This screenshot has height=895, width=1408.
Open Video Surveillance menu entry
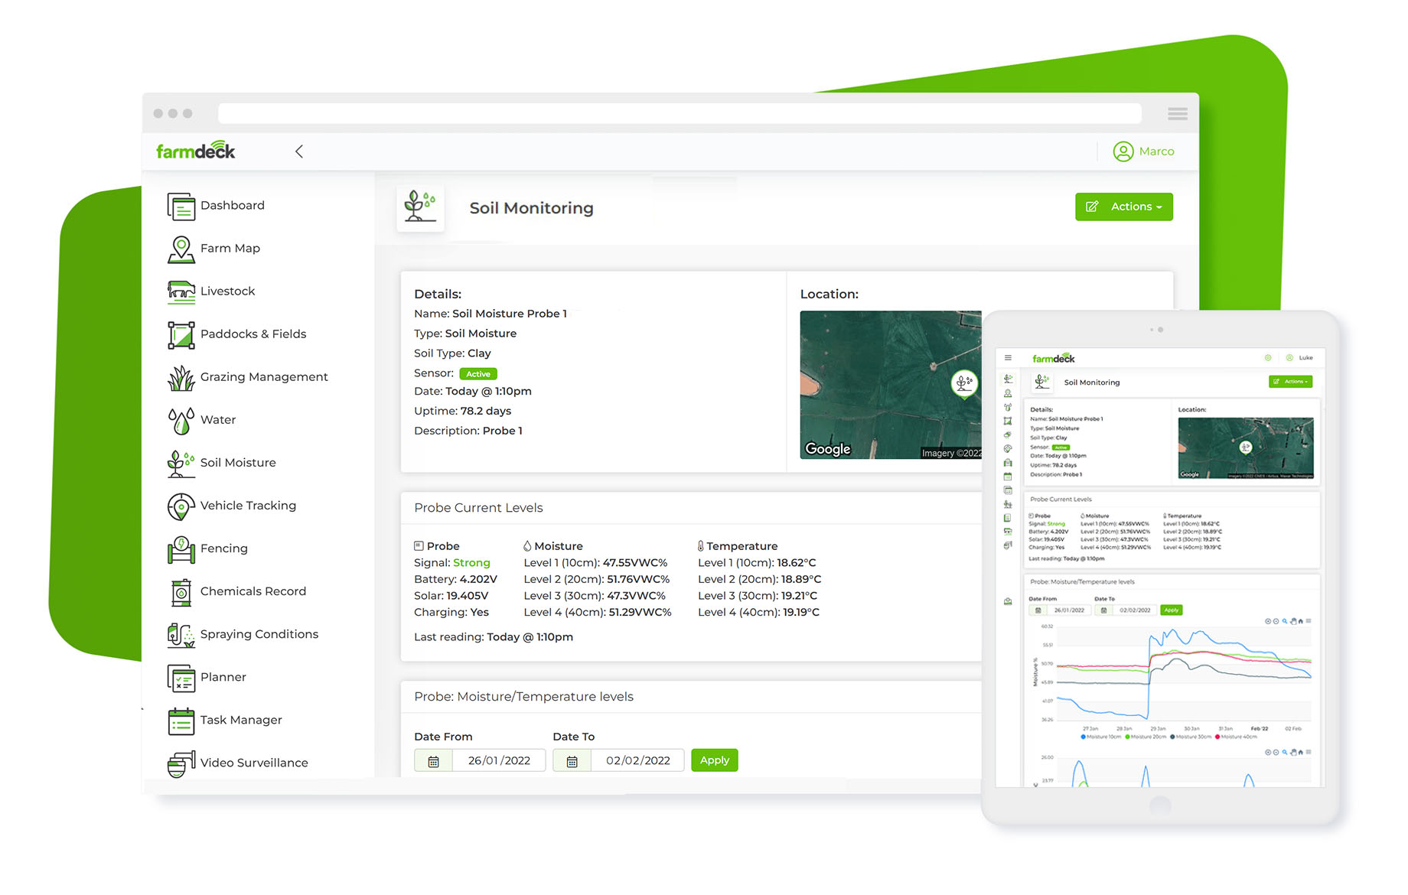point(237,763)
